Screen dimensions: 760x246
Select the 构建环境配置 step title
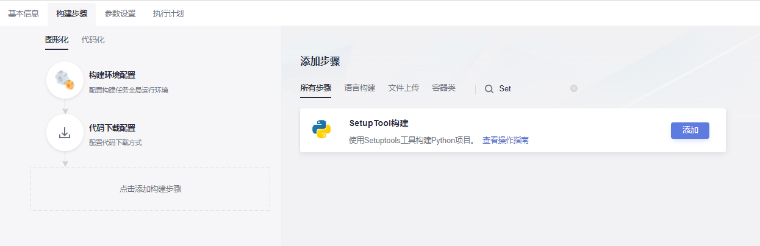click(x=112, y=75)
